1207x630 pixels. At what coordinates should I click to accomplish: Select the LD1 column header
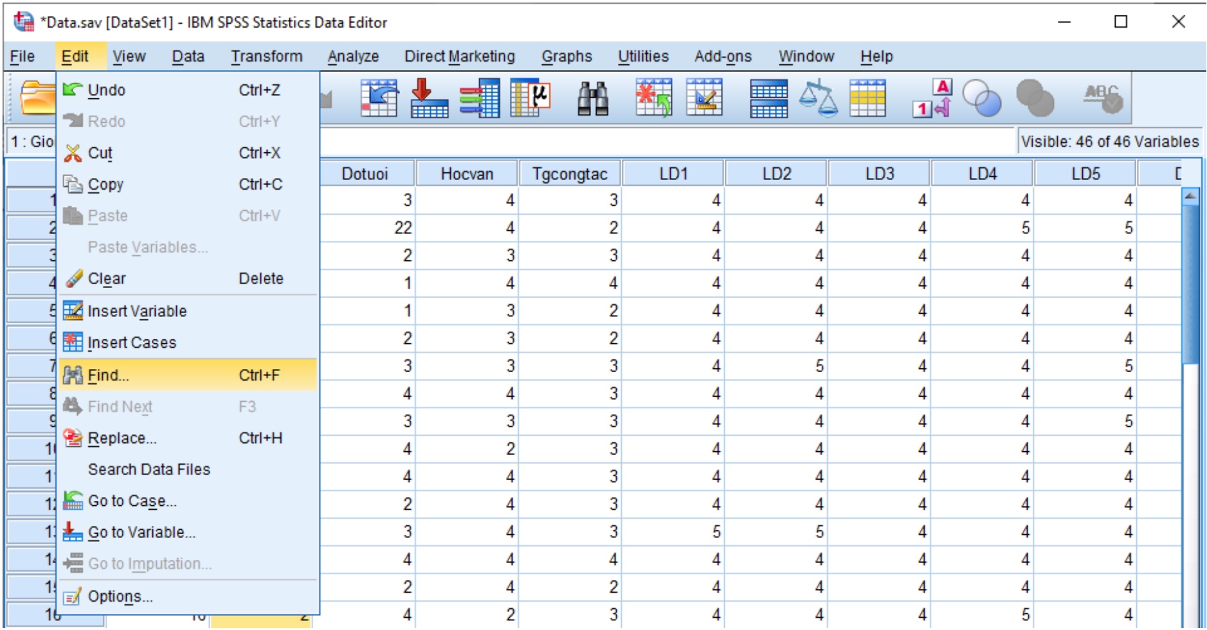click(x=673, y=174)
